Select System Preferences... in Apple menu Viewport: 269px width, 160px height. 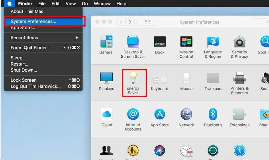tap(44, 21)
